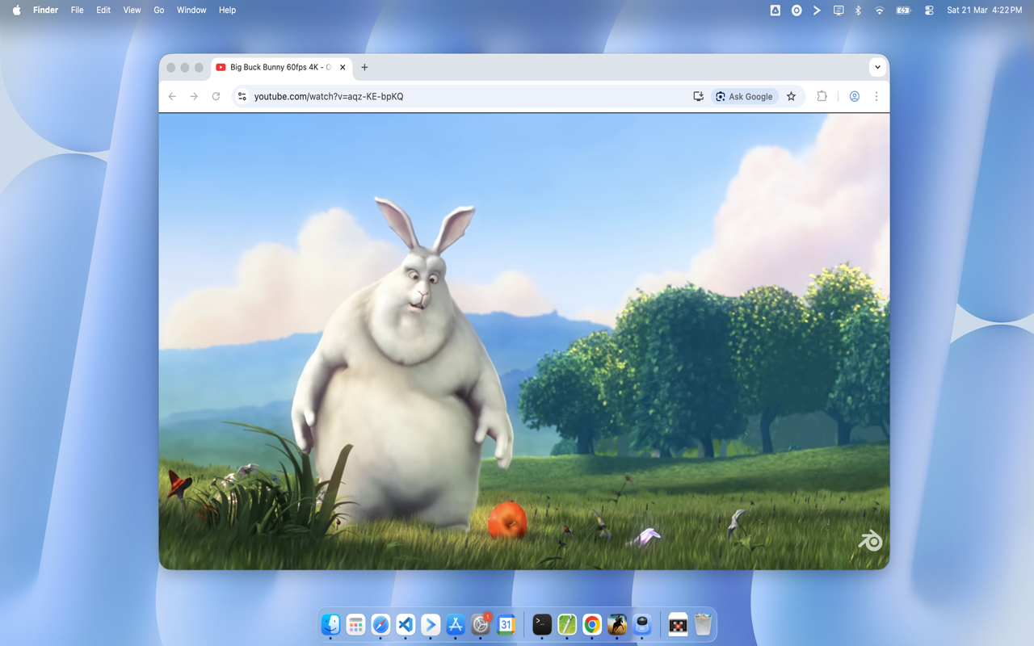1034x646 pixels.
Task: Open Google Calendar from the Dock
Action: click(506, 624)
